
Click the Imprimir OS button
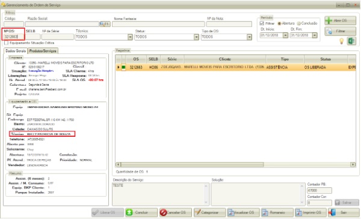pyautogui.click(x=311, y=212)
